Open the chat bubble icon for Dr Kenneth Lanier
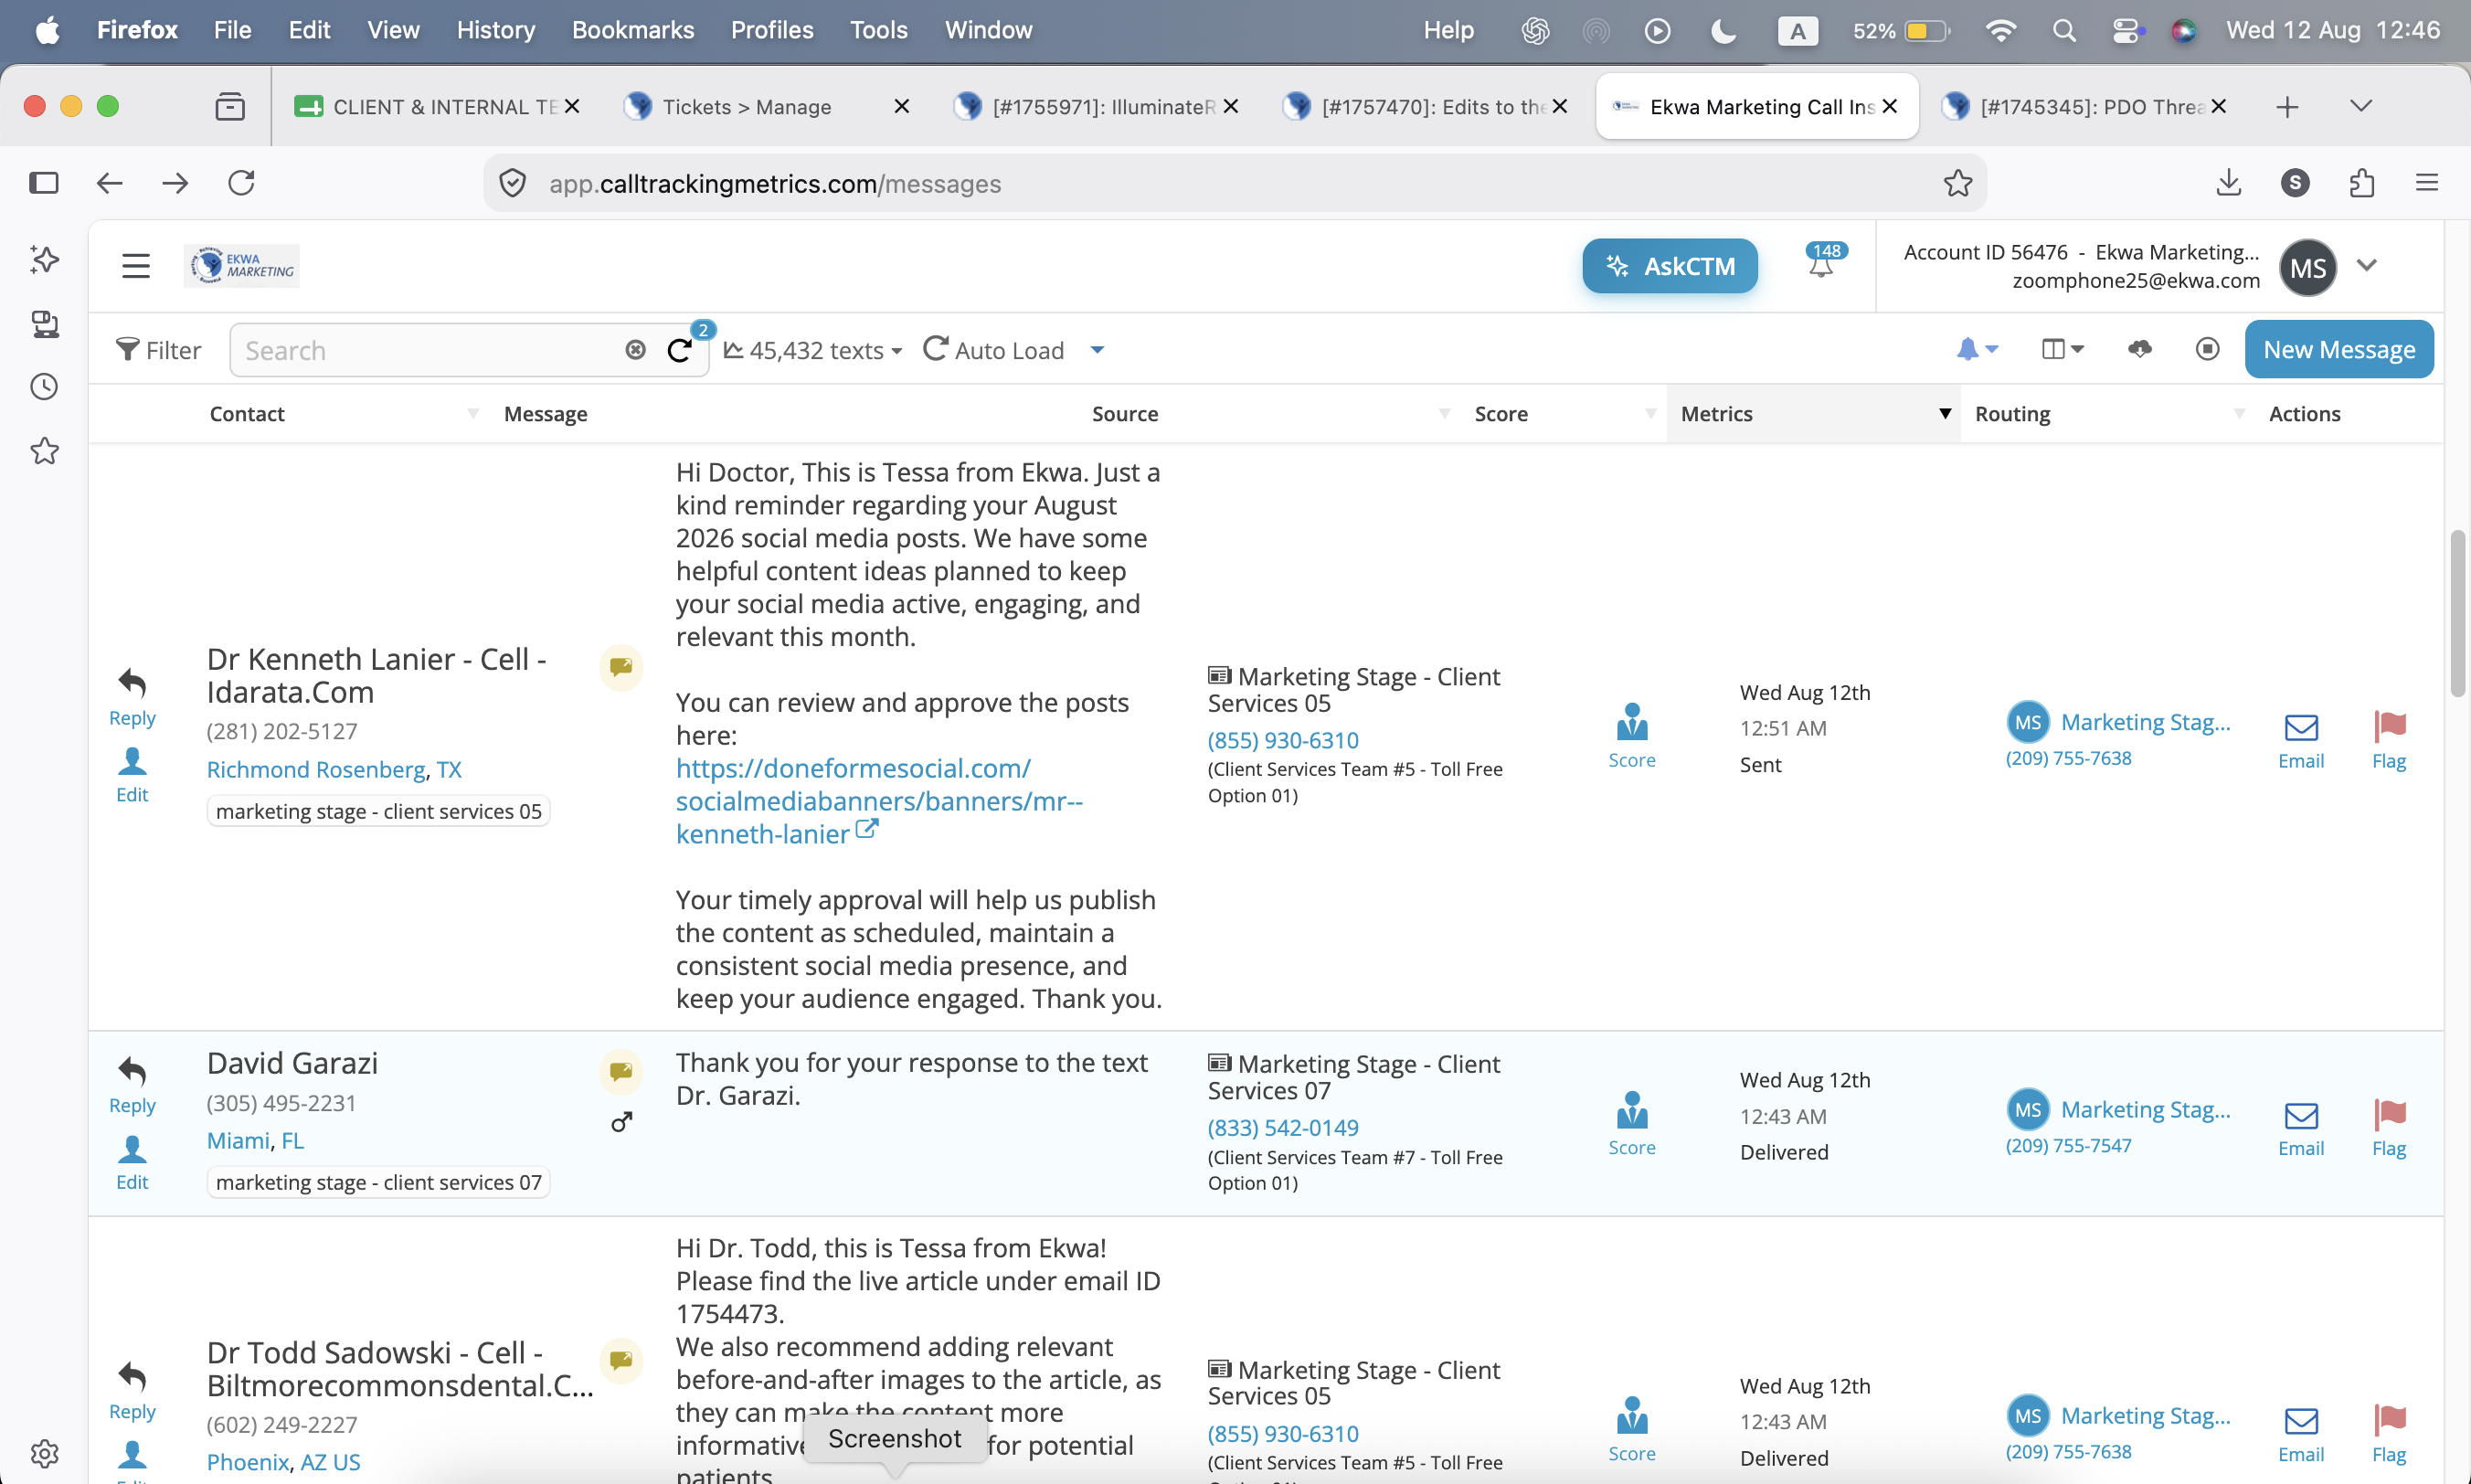The image size is (2471, 1484). [621, 667]
